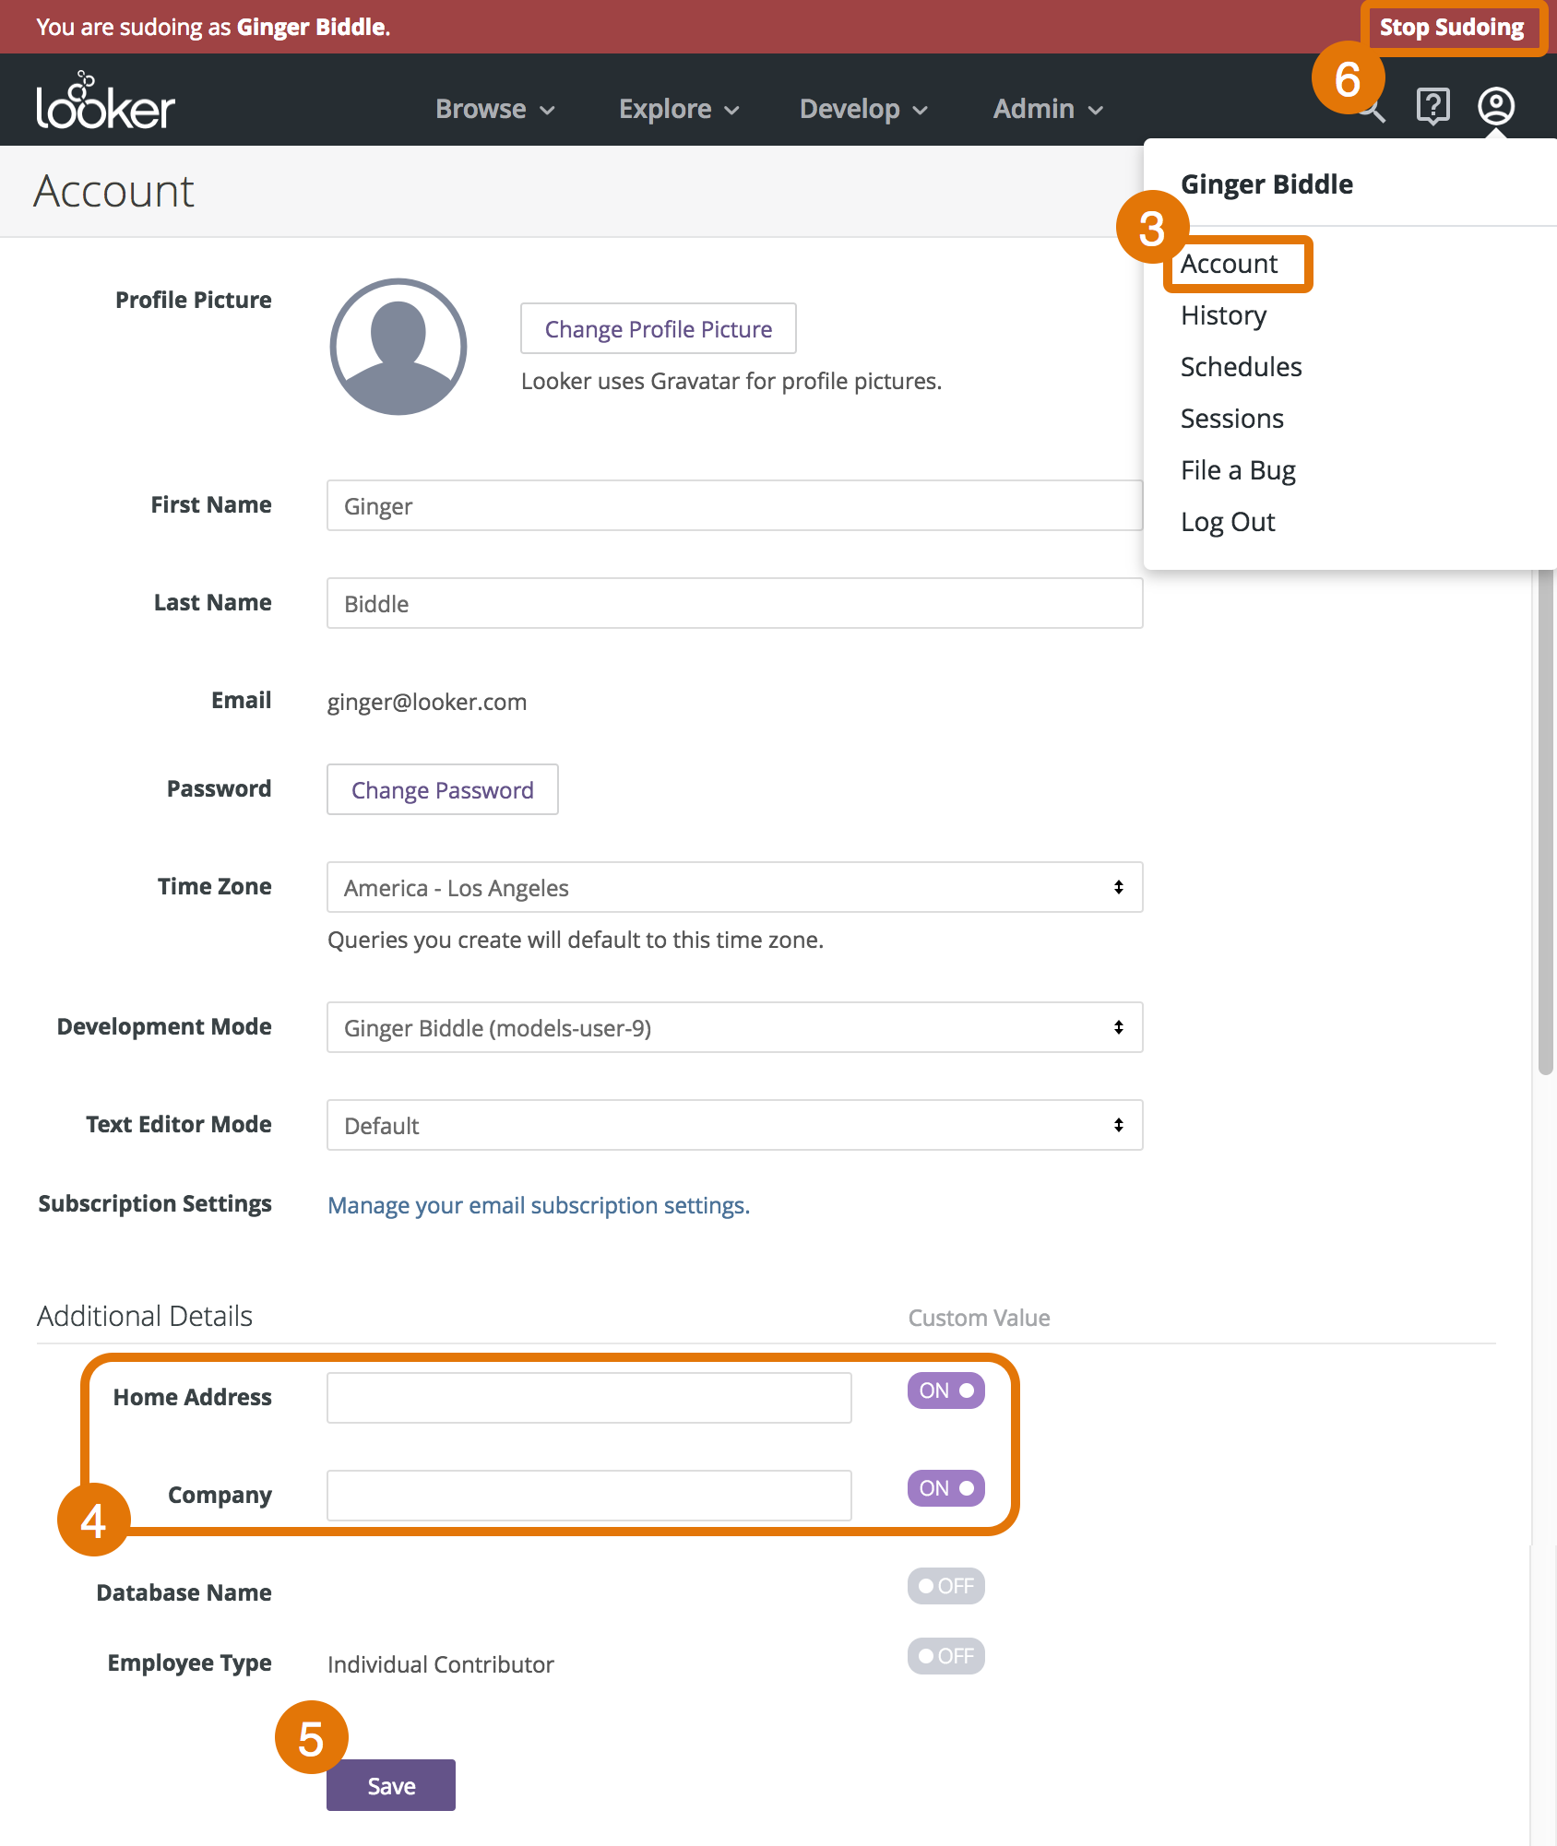1557x1846 pixels.
Task: Select History from user menu
Action: point(1223,315)
